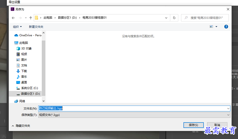Click the navigation pane scrollbar thumb
The height and width of the screenshot is (139, 238).
point(43,68)
